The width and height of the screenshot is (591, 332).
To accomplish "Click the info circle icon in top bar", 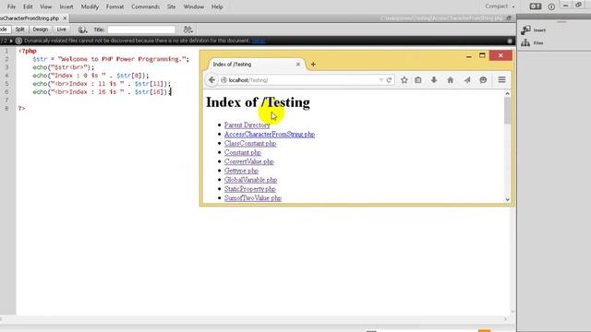I will (x=551, y=6).
